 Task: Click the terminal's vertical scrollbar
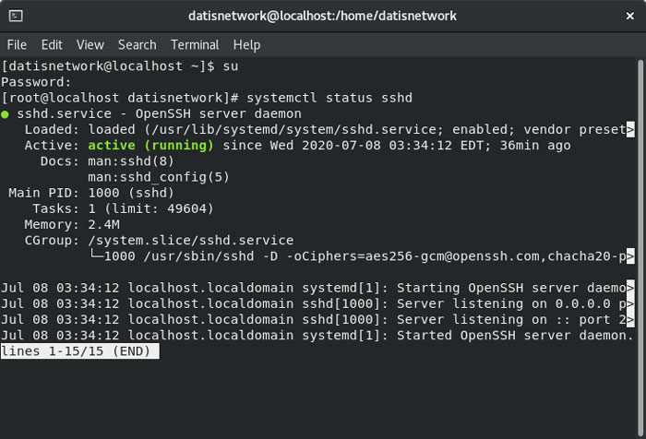tap(640, 184)
